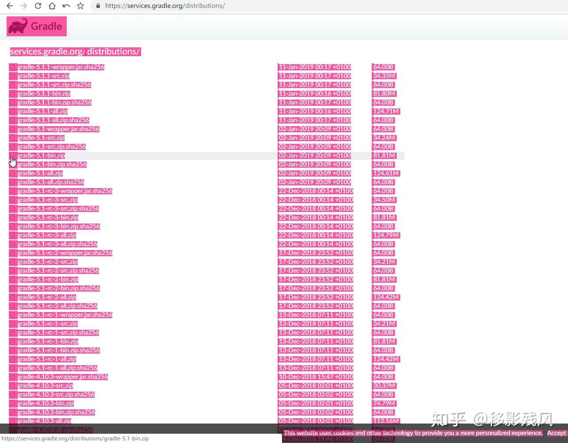Download gradle-5.1-bin.zip
Viewport: 568px width, 443px height.
point(41,156)
